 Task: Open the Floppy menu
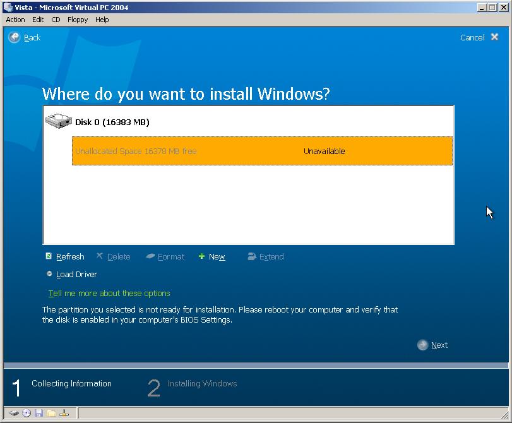point(78,20)
